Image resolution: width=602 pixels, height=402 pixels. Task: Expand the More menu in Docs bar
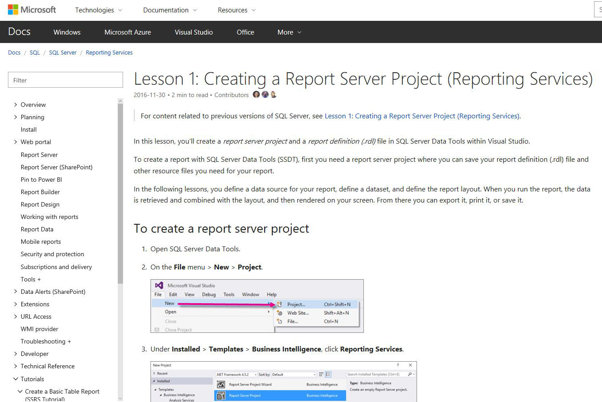pos(289,32)
